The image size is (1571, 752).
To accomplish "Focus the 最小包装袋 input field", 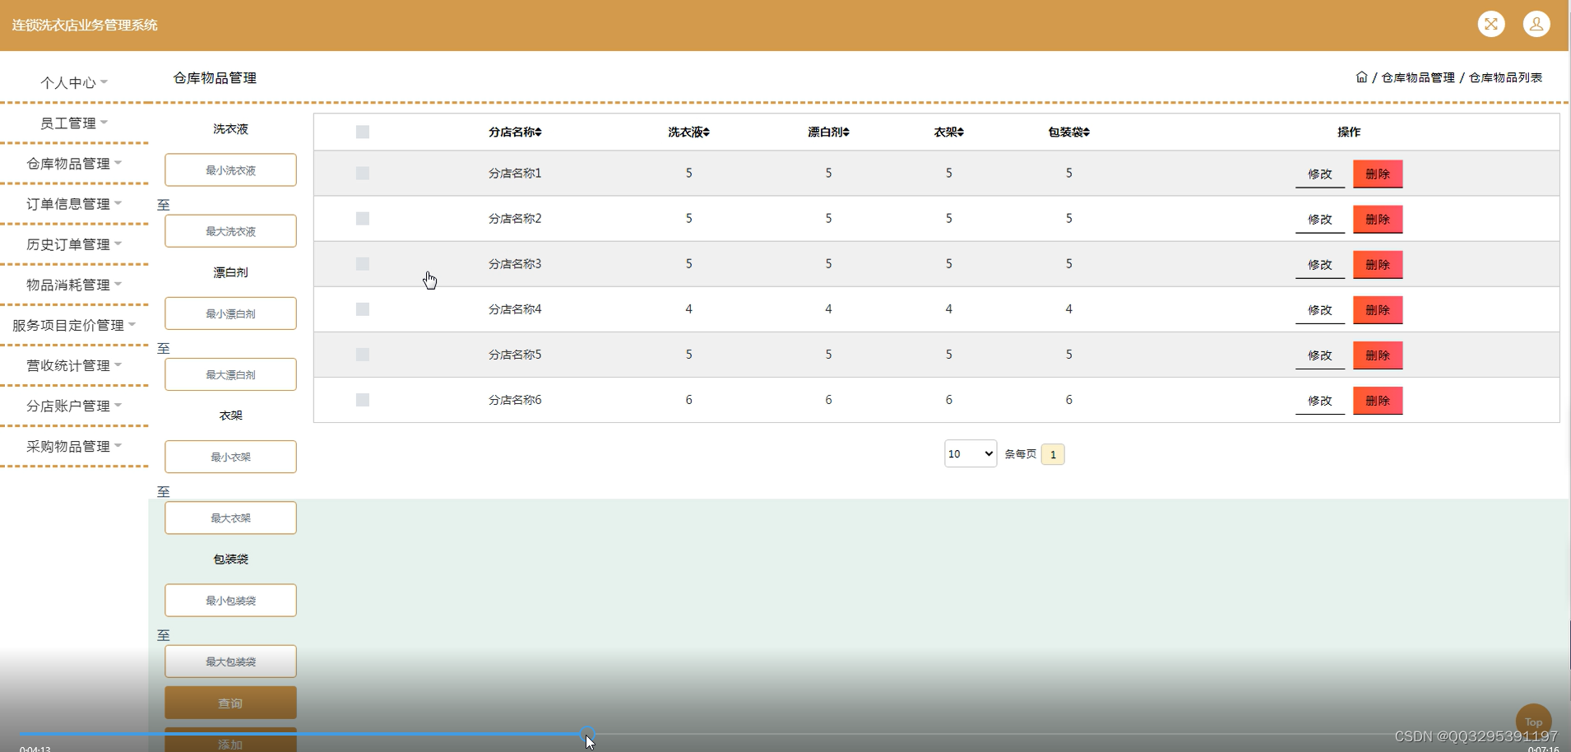I will [x=230, y=600].
